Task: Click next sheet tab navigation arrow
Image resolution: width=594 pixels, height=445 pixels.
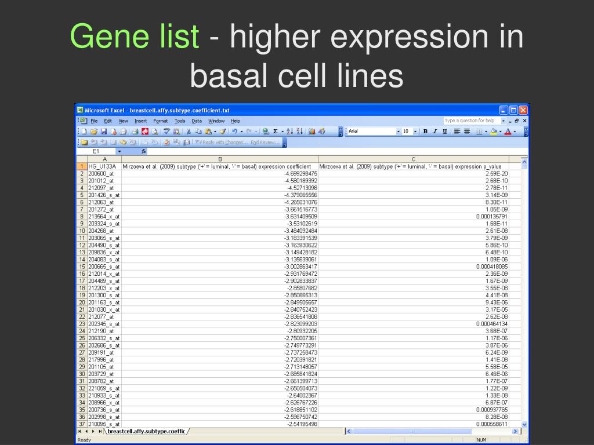Action: point(93,431)
